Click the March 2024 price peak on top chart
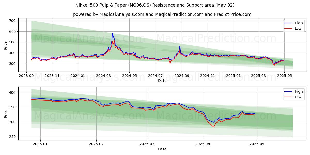310x155 pixels. (x=112, y=33)
